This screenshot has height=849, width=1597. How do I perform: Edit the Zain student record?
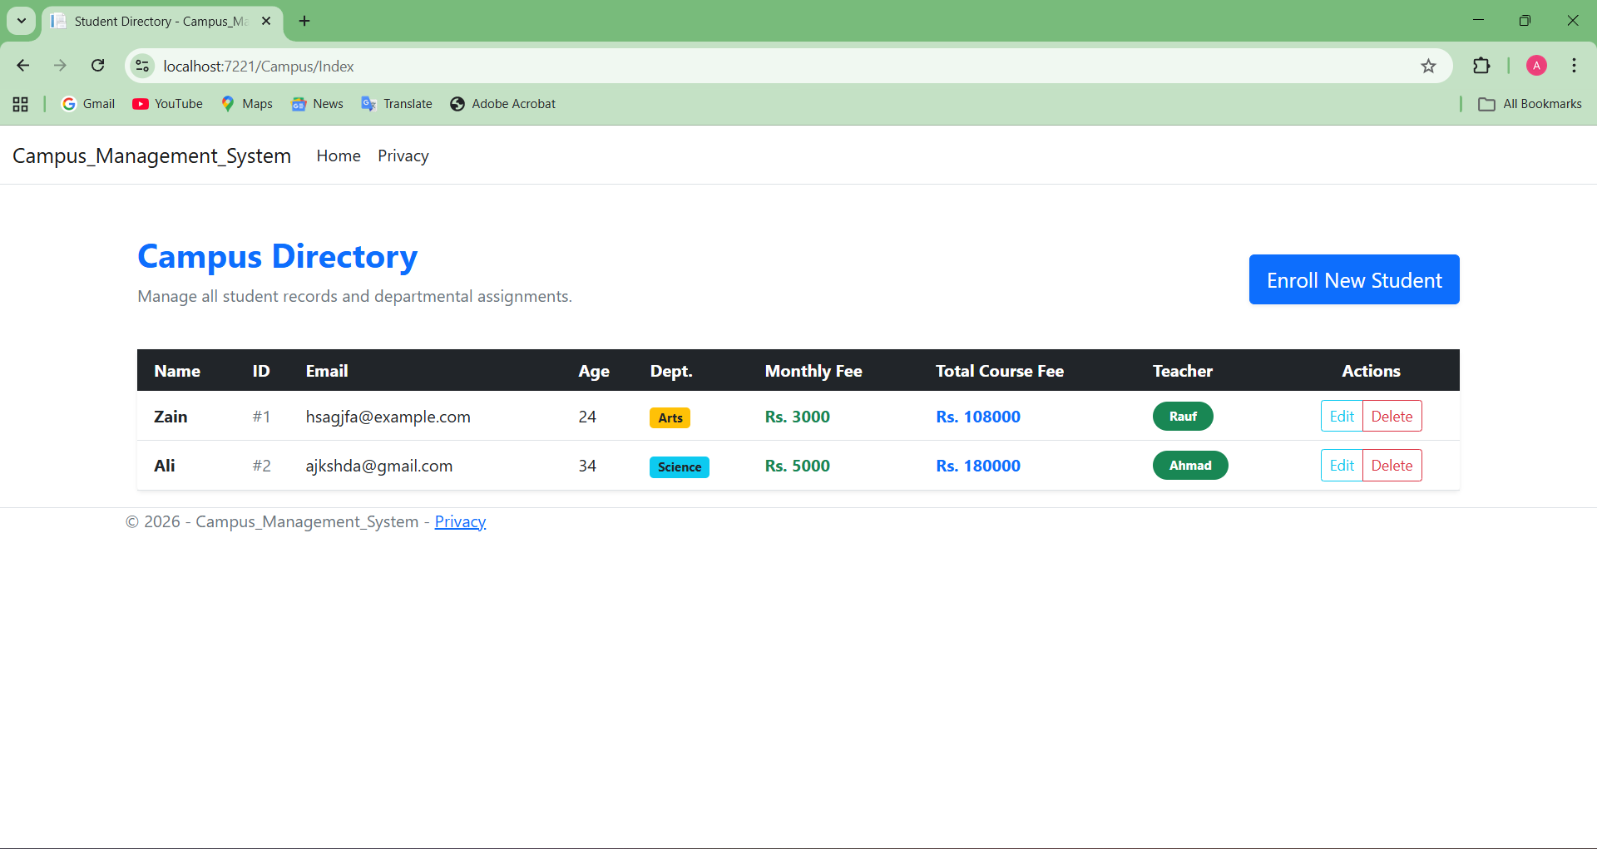click(x=1342, y=416)
